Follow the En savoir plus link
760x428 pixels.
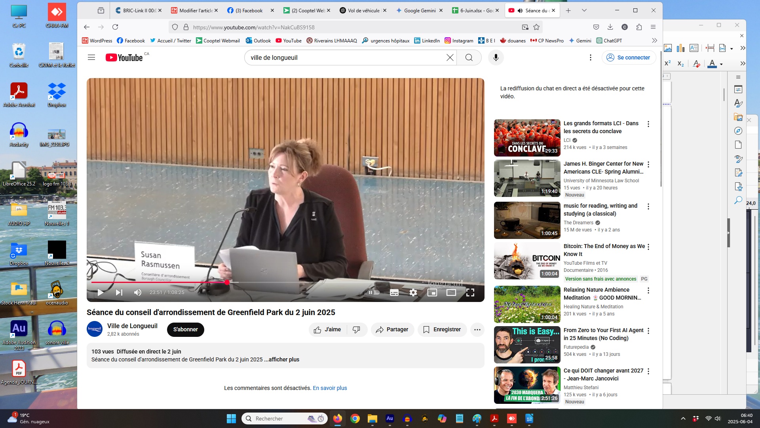[330, 388]
